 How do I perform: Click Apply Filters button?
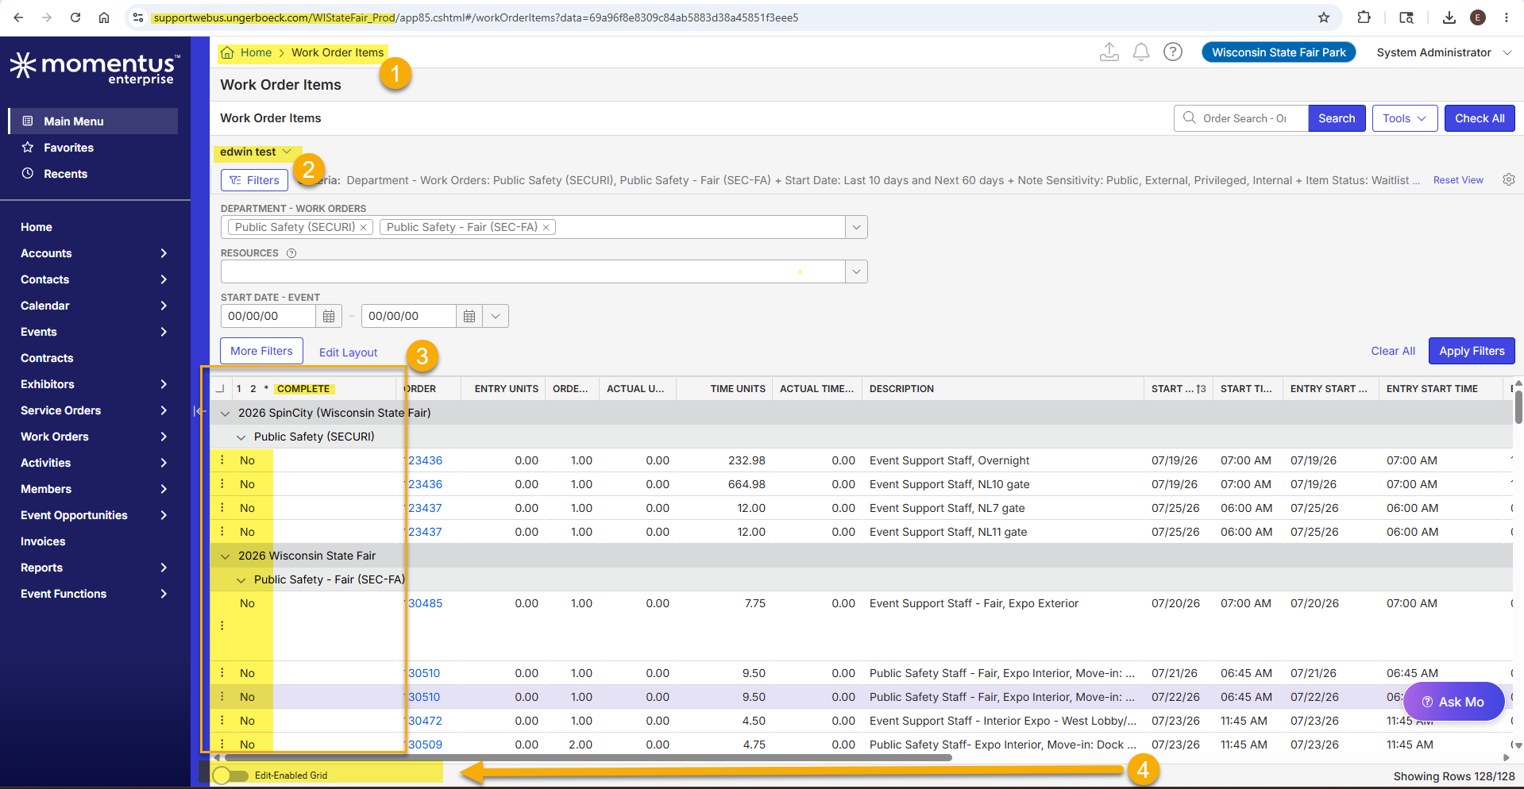(1472, 351)
